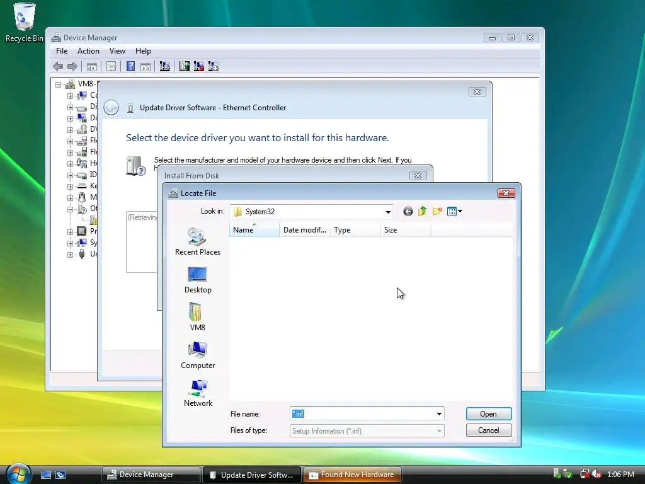Show/hide console tree toolbar icon
This screenshot has width=645, height=484.
(92, 66)
